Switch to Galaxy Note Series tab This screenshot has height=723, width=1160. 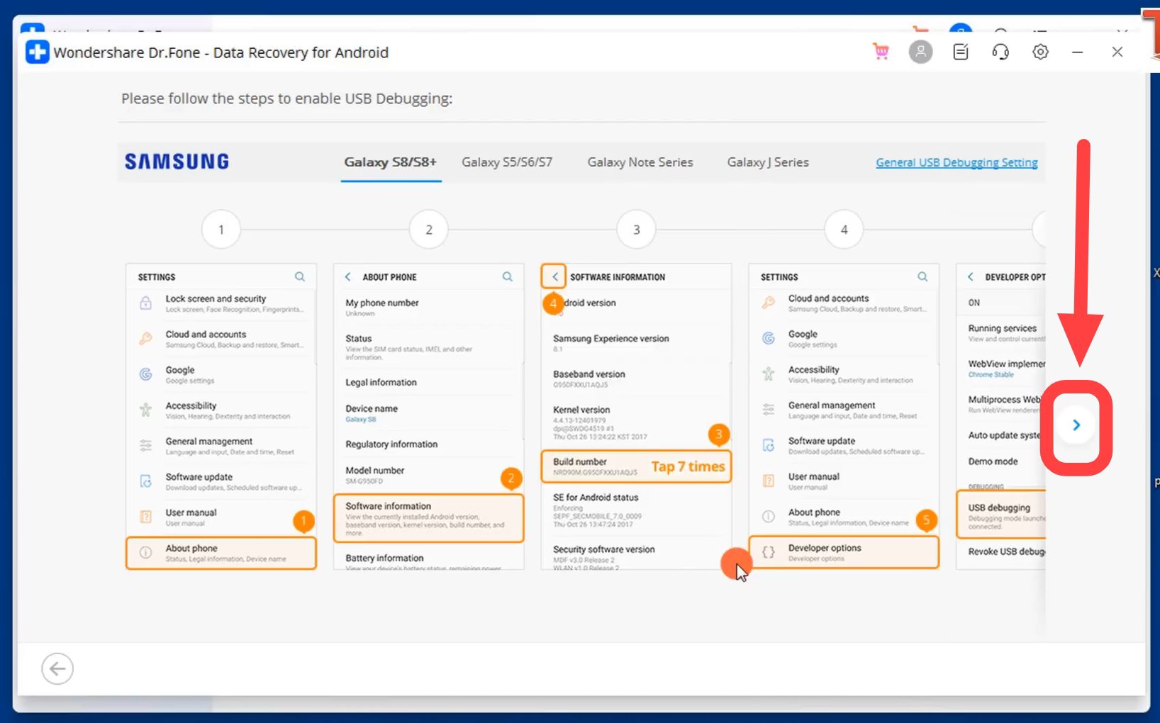point(640,162)
